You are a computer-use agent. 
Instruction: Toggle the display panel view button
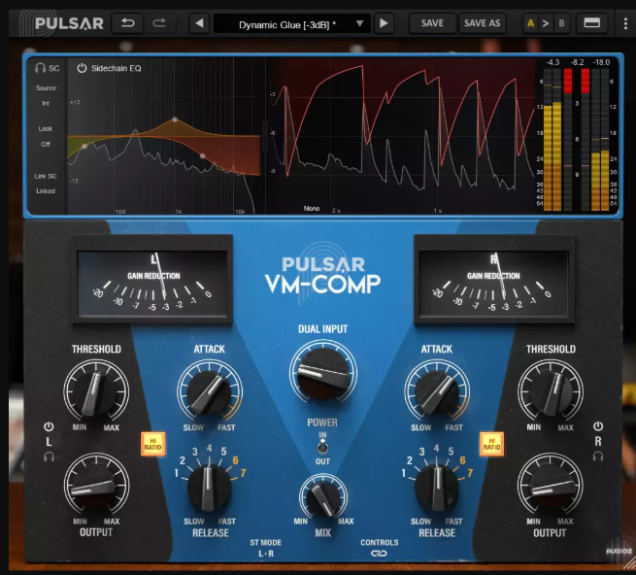[x=591, y=22]
